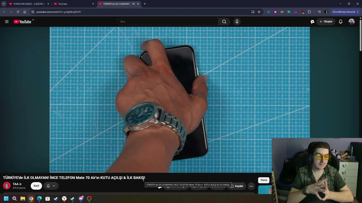Open File Explorer from the taskbar

tap(23, 198)
